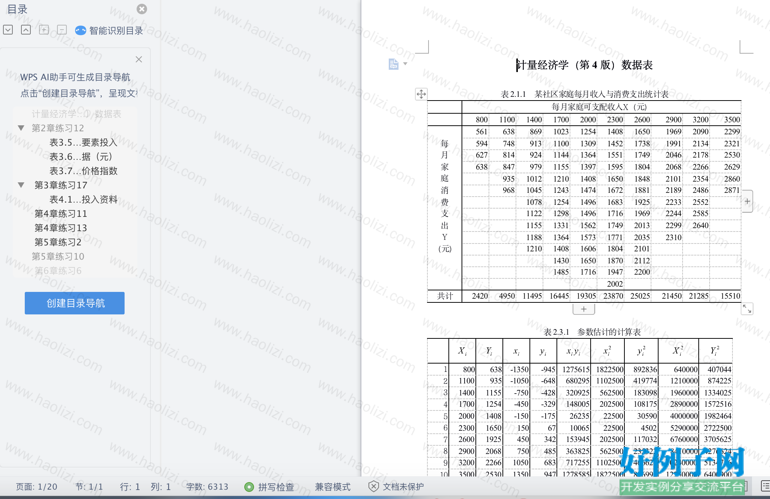Open 智能识别目录 smart outline recognition
Viewport: 770px width, 499px height.
point(109,30)
